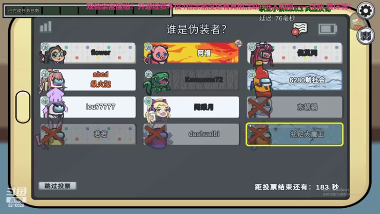The width and height of the screenshot is (380, 214).
Task: Click the 距投票结束还有: 183 秒 timer
Action: coord(296,187)
